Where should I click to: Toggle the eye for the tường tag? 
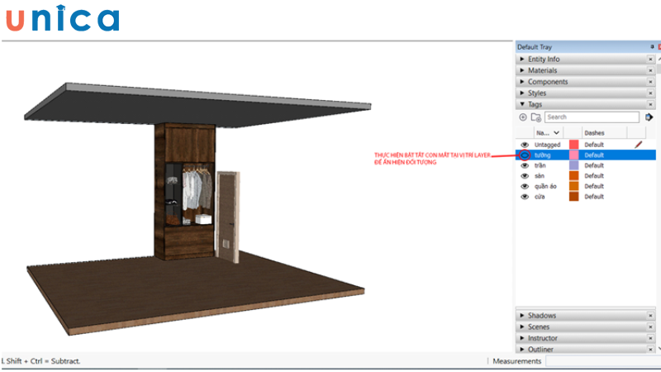pyautogui.click(x=525, y=155)
